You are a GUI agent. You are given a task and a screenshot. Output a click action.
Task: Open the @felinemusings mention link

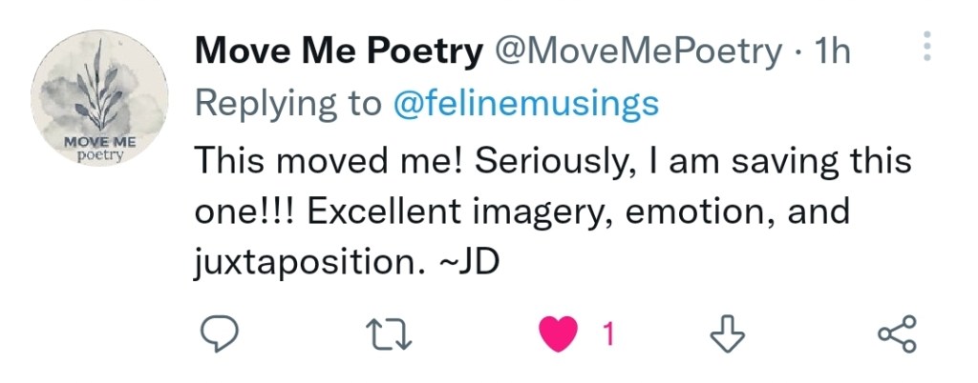tap(525, 103)
